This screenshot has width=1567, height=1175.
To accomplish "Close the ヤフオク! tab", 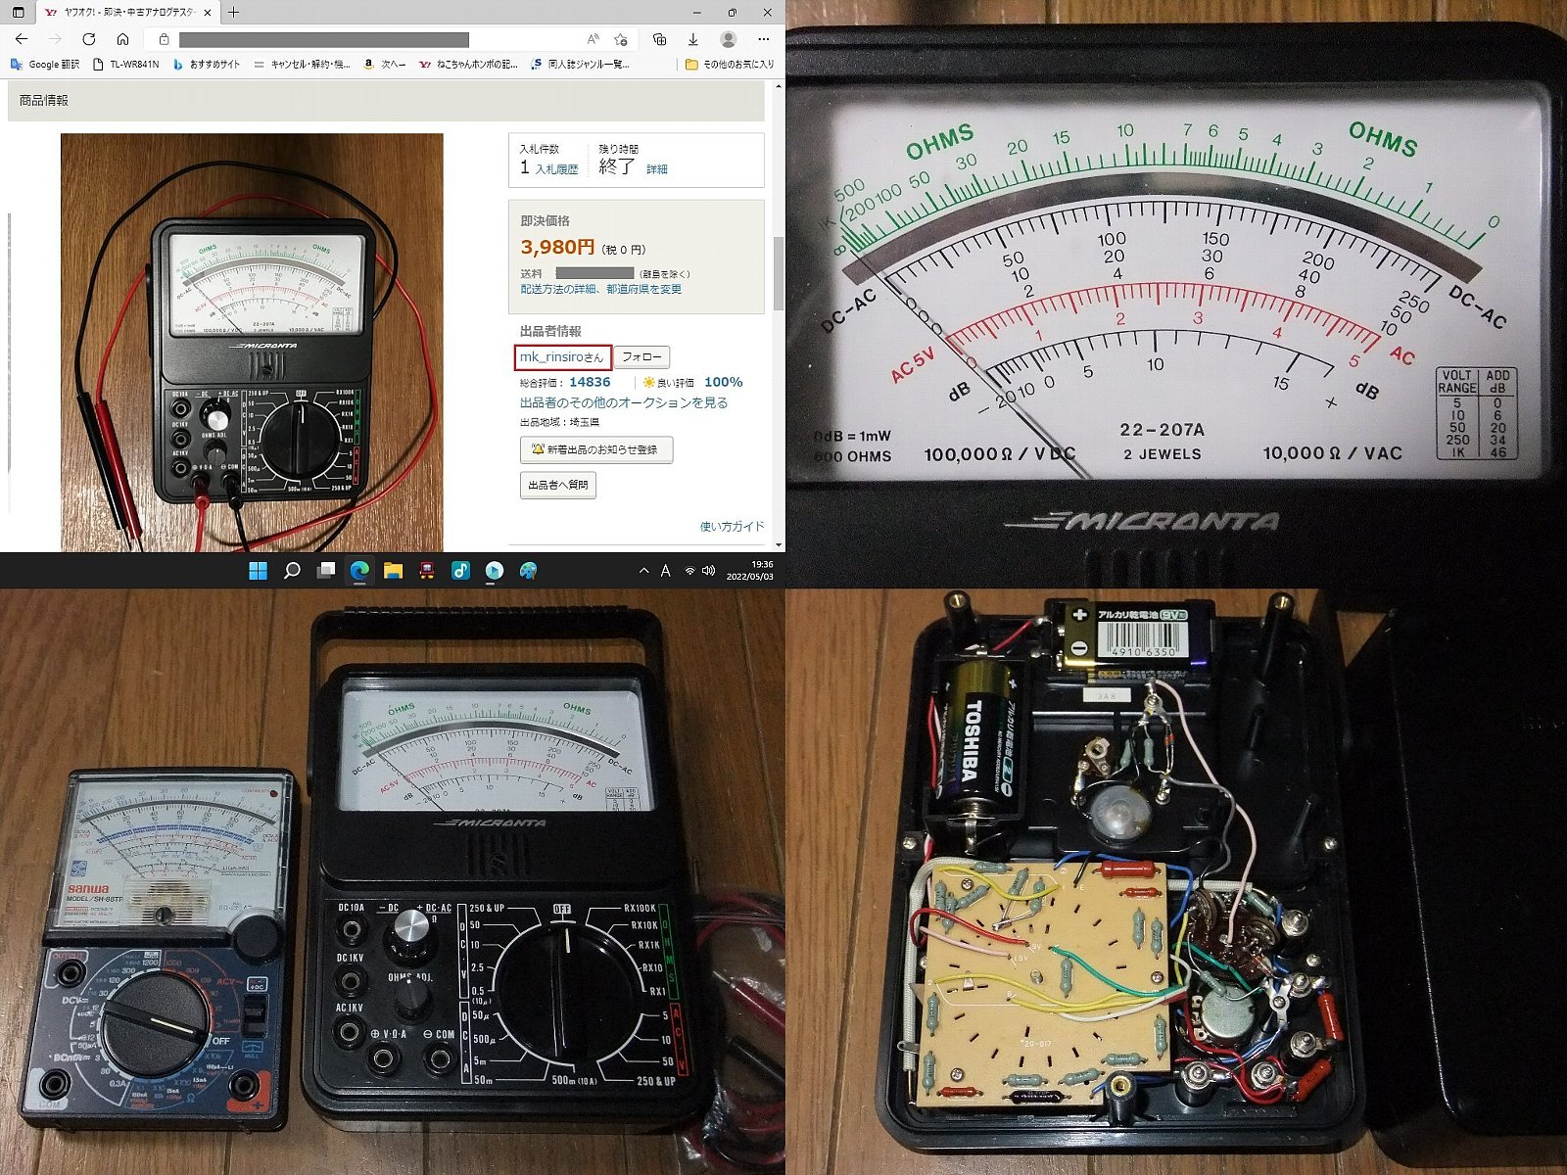I will [x=208, y=13].
